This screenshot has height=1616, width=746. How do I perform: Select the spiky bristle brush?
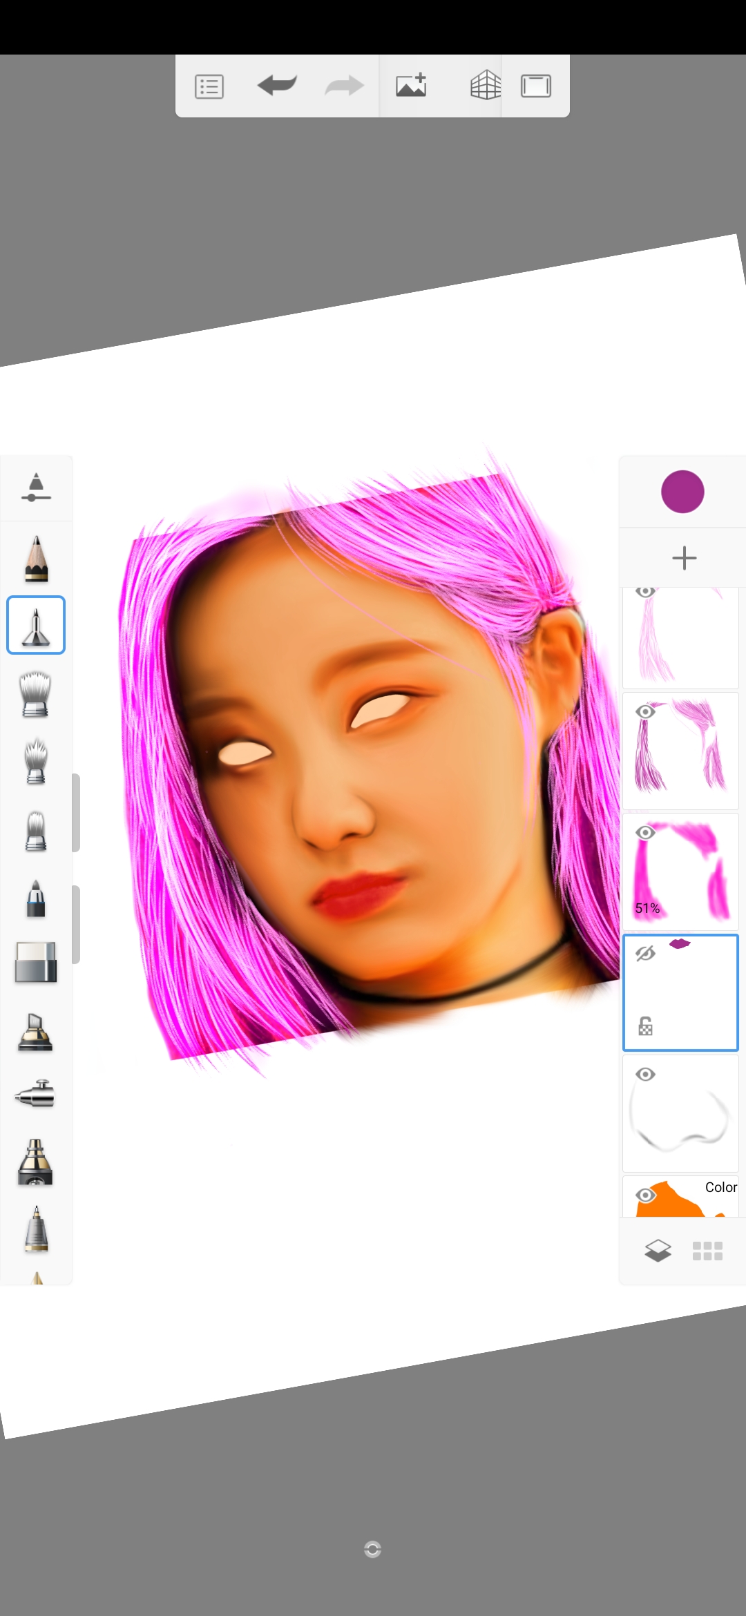point(36,761)
